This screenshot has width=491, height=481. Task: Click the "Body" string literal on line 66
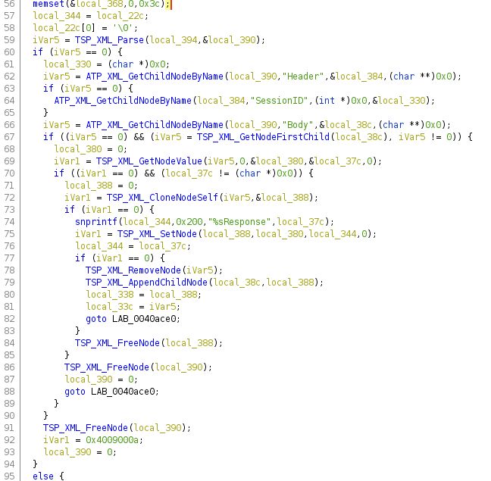[298, 124]
